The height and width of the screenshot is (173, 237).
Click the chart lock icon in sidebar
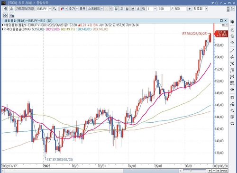click(x=232, y=104)
